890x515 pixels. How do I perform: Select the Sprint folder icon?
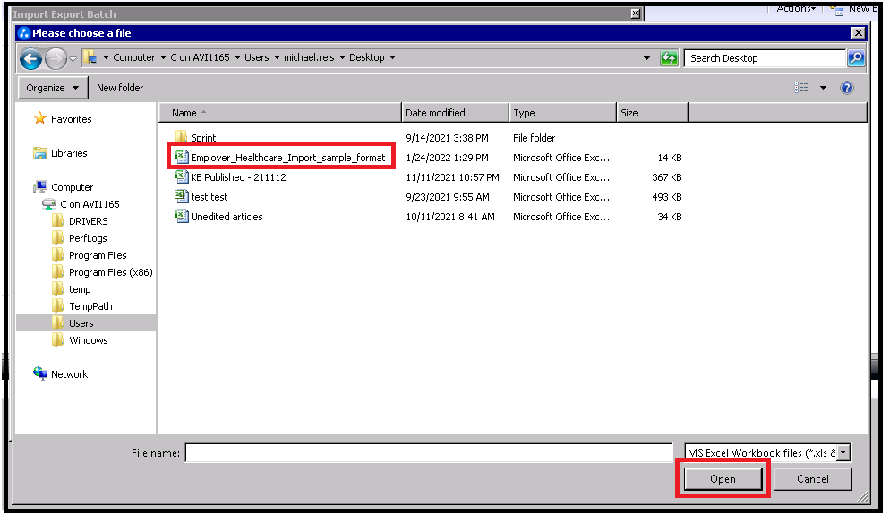(181, 136)
